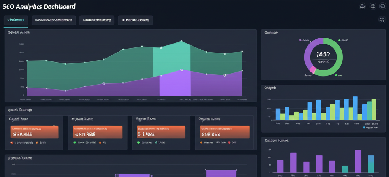Click the fullscreen expand icon beside the tab row
Image resolution: width=389 pixels, height=177 pixels.
coord(382,20)
